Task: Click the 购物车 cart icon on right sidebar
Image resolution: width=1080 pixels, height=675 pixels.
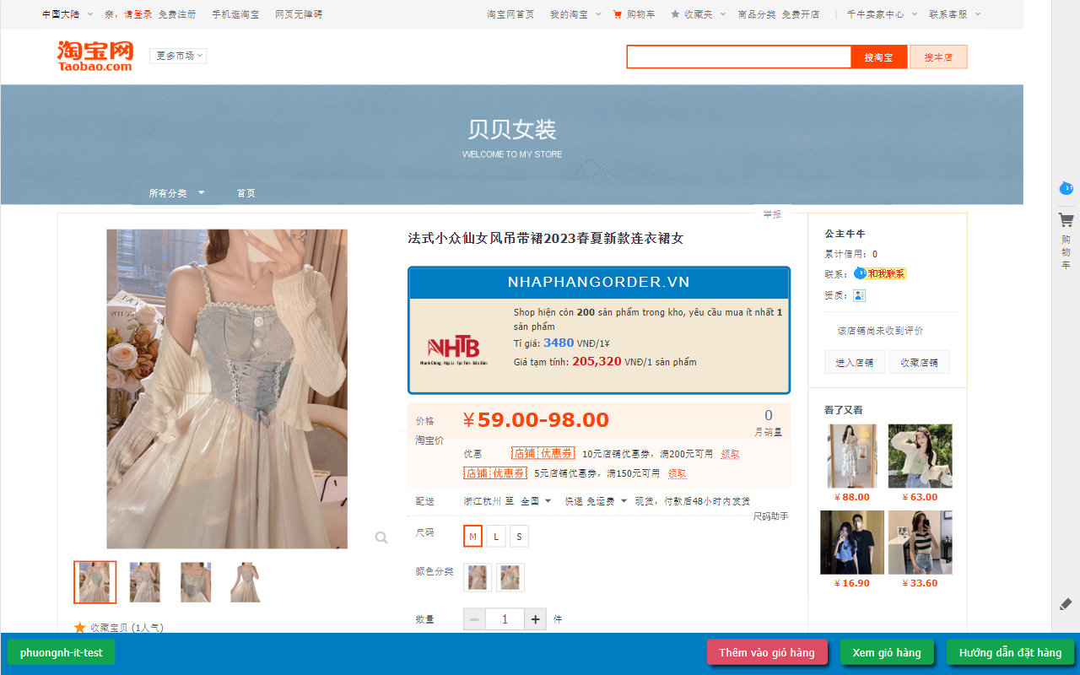Action: tap(1066, 219)
